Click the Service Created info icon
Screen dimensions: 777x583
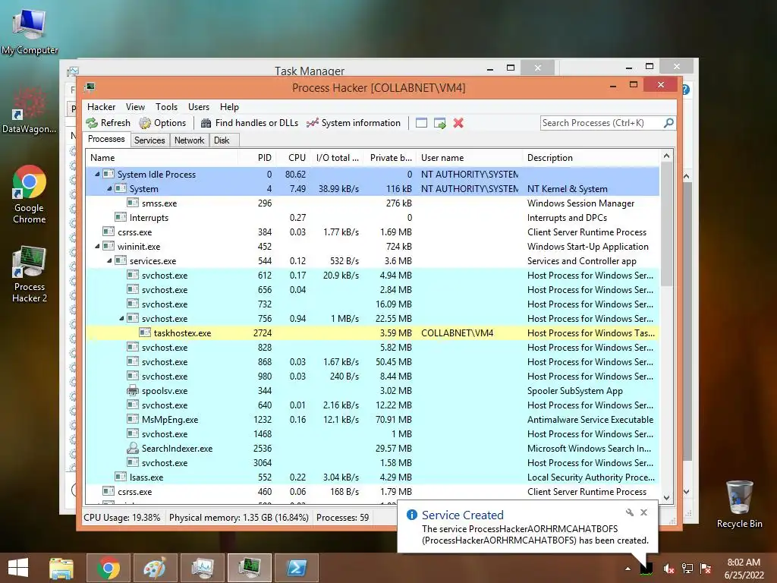(411, 515)
